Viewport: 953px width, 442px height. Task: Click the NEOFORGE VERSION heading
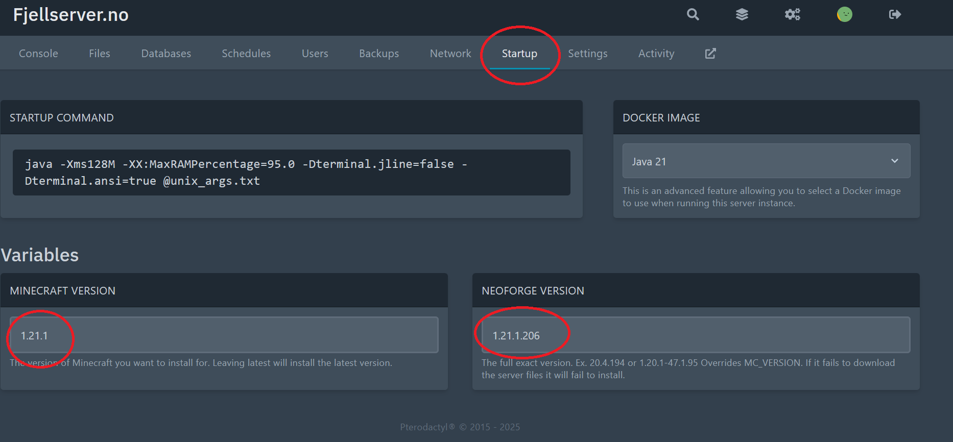coord(533,291)
